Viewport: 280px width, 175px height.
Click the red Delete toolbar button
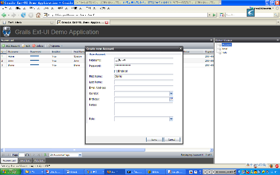(x=38, y=46)
